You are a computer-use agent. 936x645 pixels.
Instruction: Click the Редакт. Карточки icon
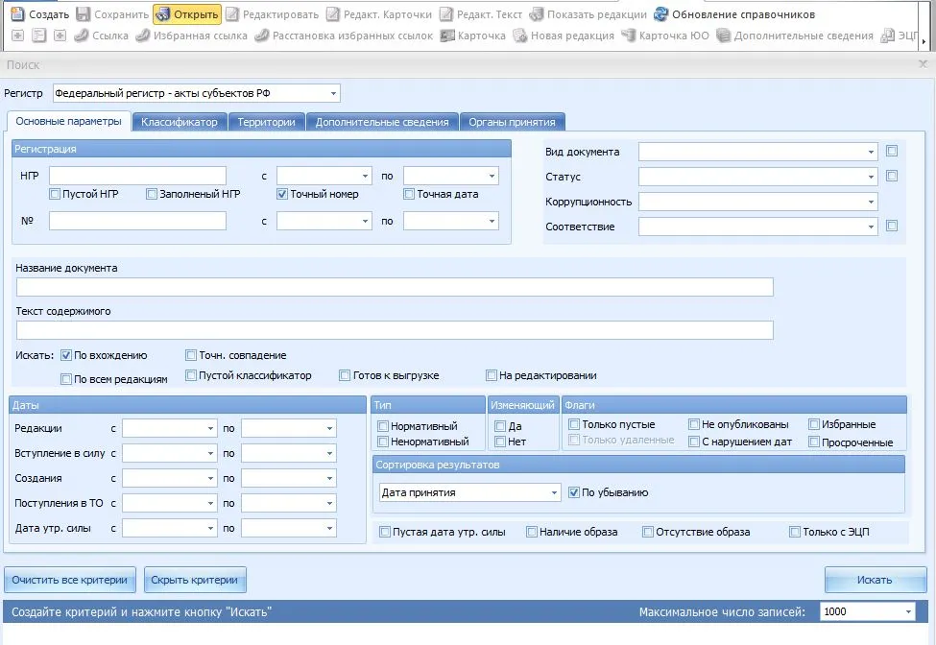tap(333, 14)
